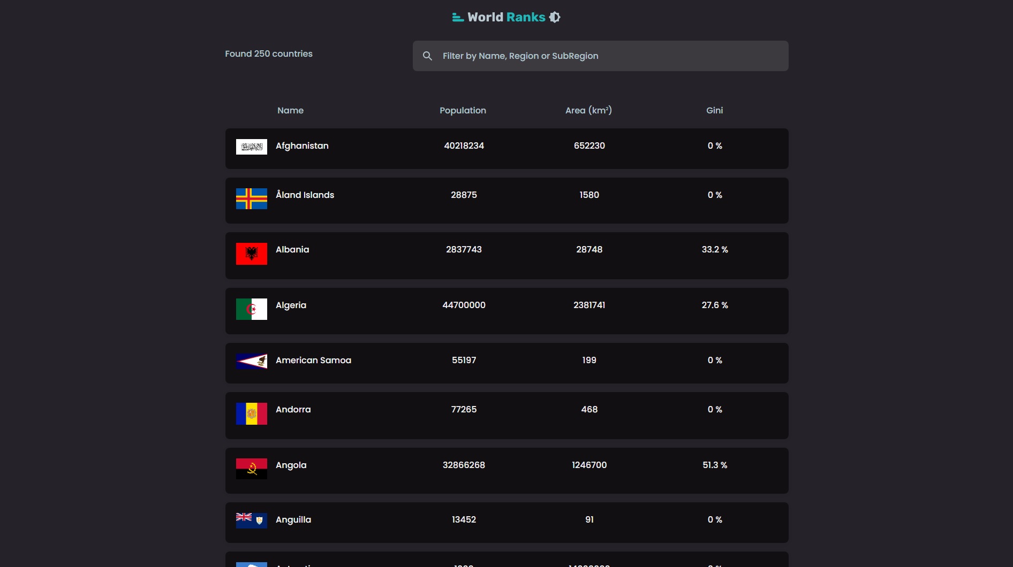1013x567 pixels.
Task: Sort the table by Name column
Action: click(290, 111)
